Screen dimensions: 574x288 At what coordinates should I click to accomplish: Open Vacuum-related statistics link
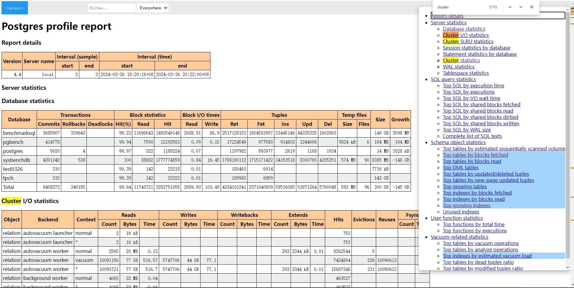tap(460, 237)
